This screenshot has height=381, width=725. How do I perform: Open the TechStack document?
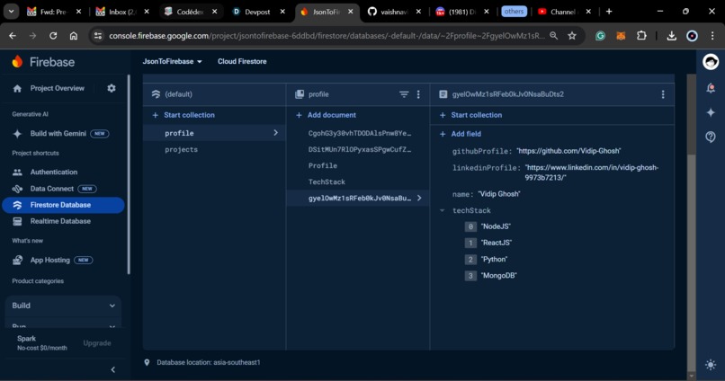[x=327, y=182]
